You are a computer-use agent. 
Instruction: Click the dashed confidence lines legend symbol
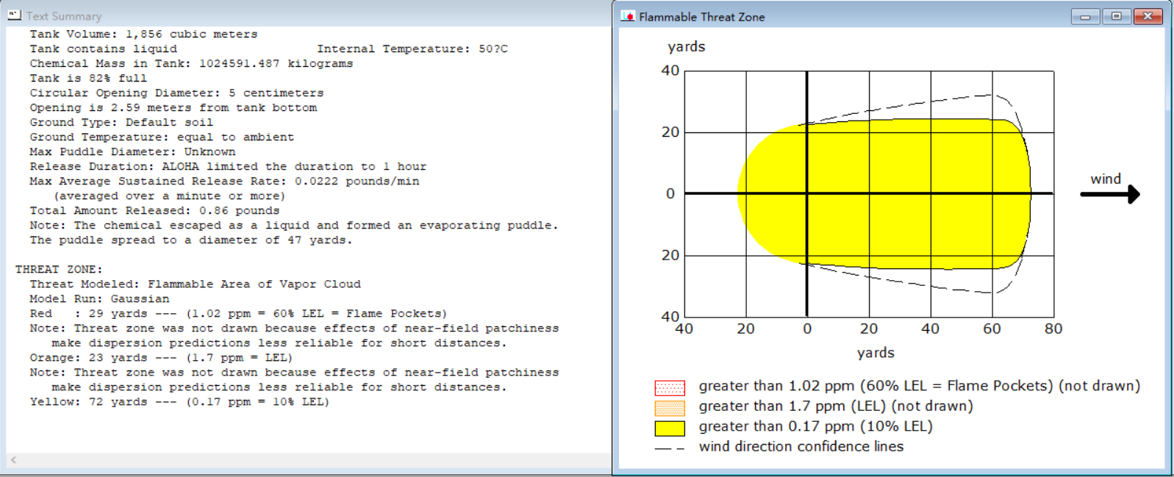tap(670, 448)
